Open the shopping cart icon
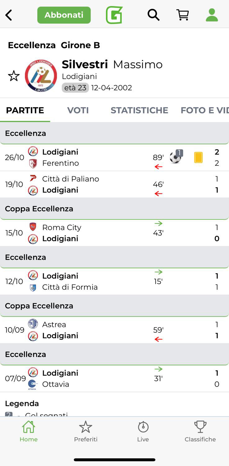Image resolution: width=229 pixels, height=466 pixels. pos(182,15)
